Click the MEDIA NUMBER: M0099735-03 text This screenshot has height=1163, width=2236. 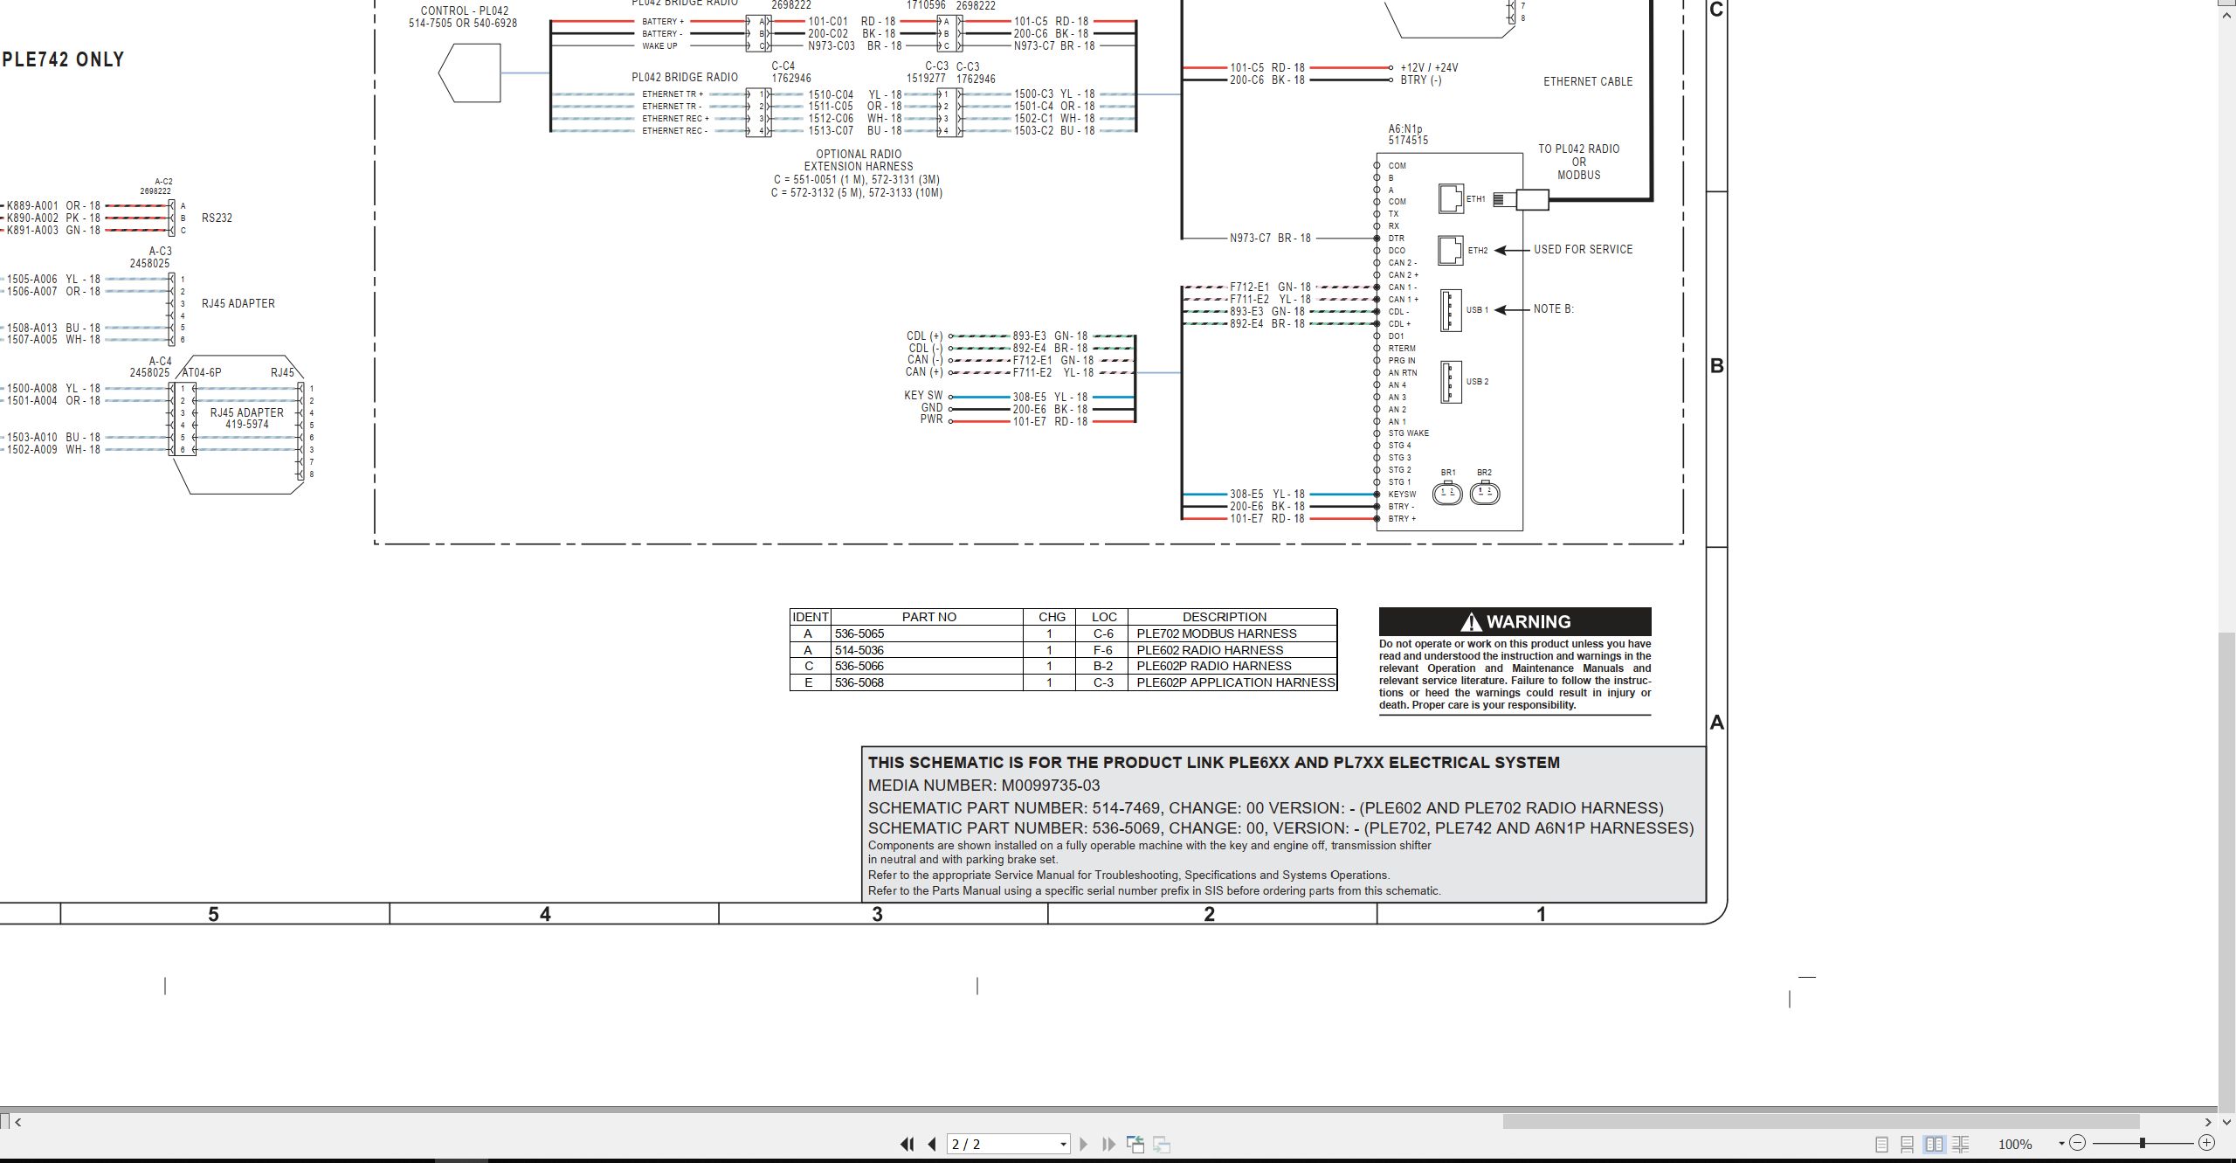tap(984, 786)
